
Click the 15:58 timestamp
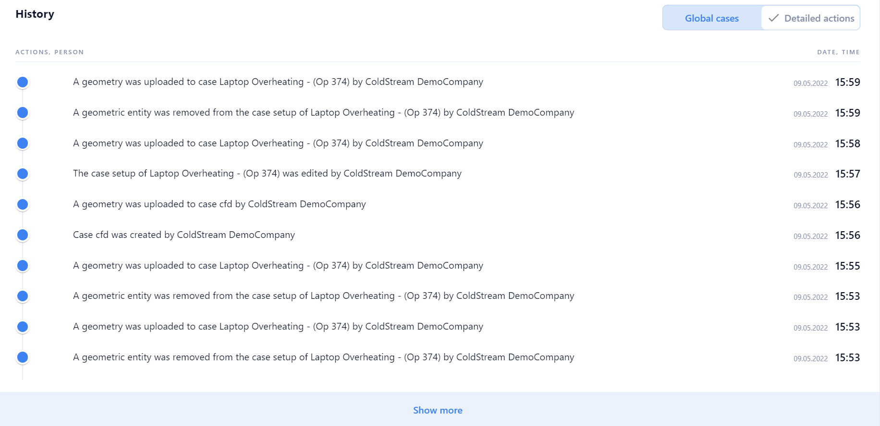click(x=847, y=143)
